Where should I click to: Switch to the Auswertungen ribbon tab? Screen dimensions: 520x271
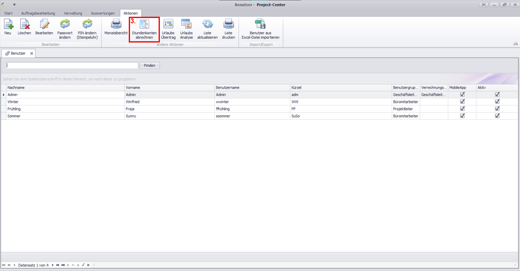(x=103, y=13)
